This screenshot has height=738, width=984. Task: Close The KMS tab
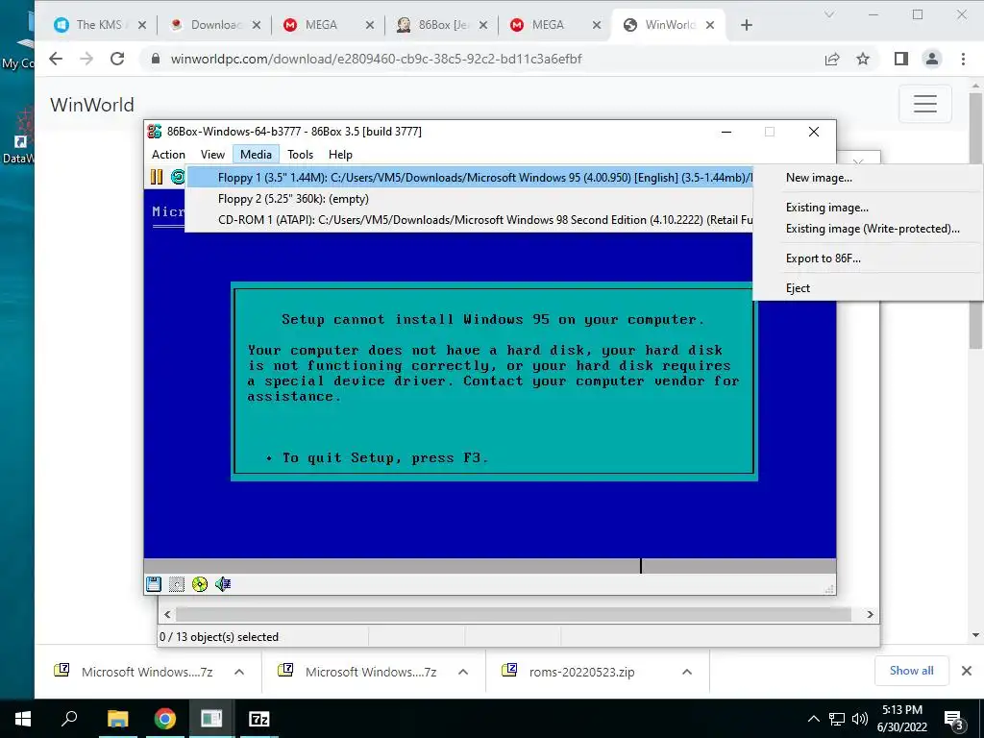pos(142,25)
